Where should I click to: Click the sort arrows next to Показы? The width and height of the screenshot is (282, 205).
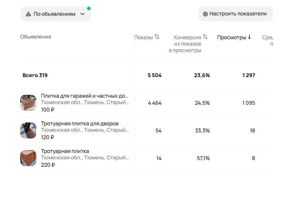tap(157, 37)
